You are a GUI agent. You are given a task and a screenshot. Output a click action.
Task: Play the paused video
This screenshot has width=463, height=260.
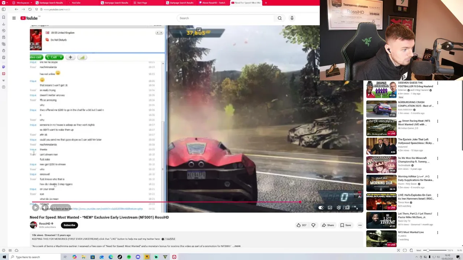pos(35,208)
